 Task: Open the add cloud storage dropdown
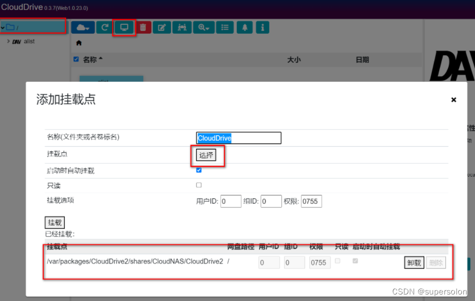click(x=83, y=28)
